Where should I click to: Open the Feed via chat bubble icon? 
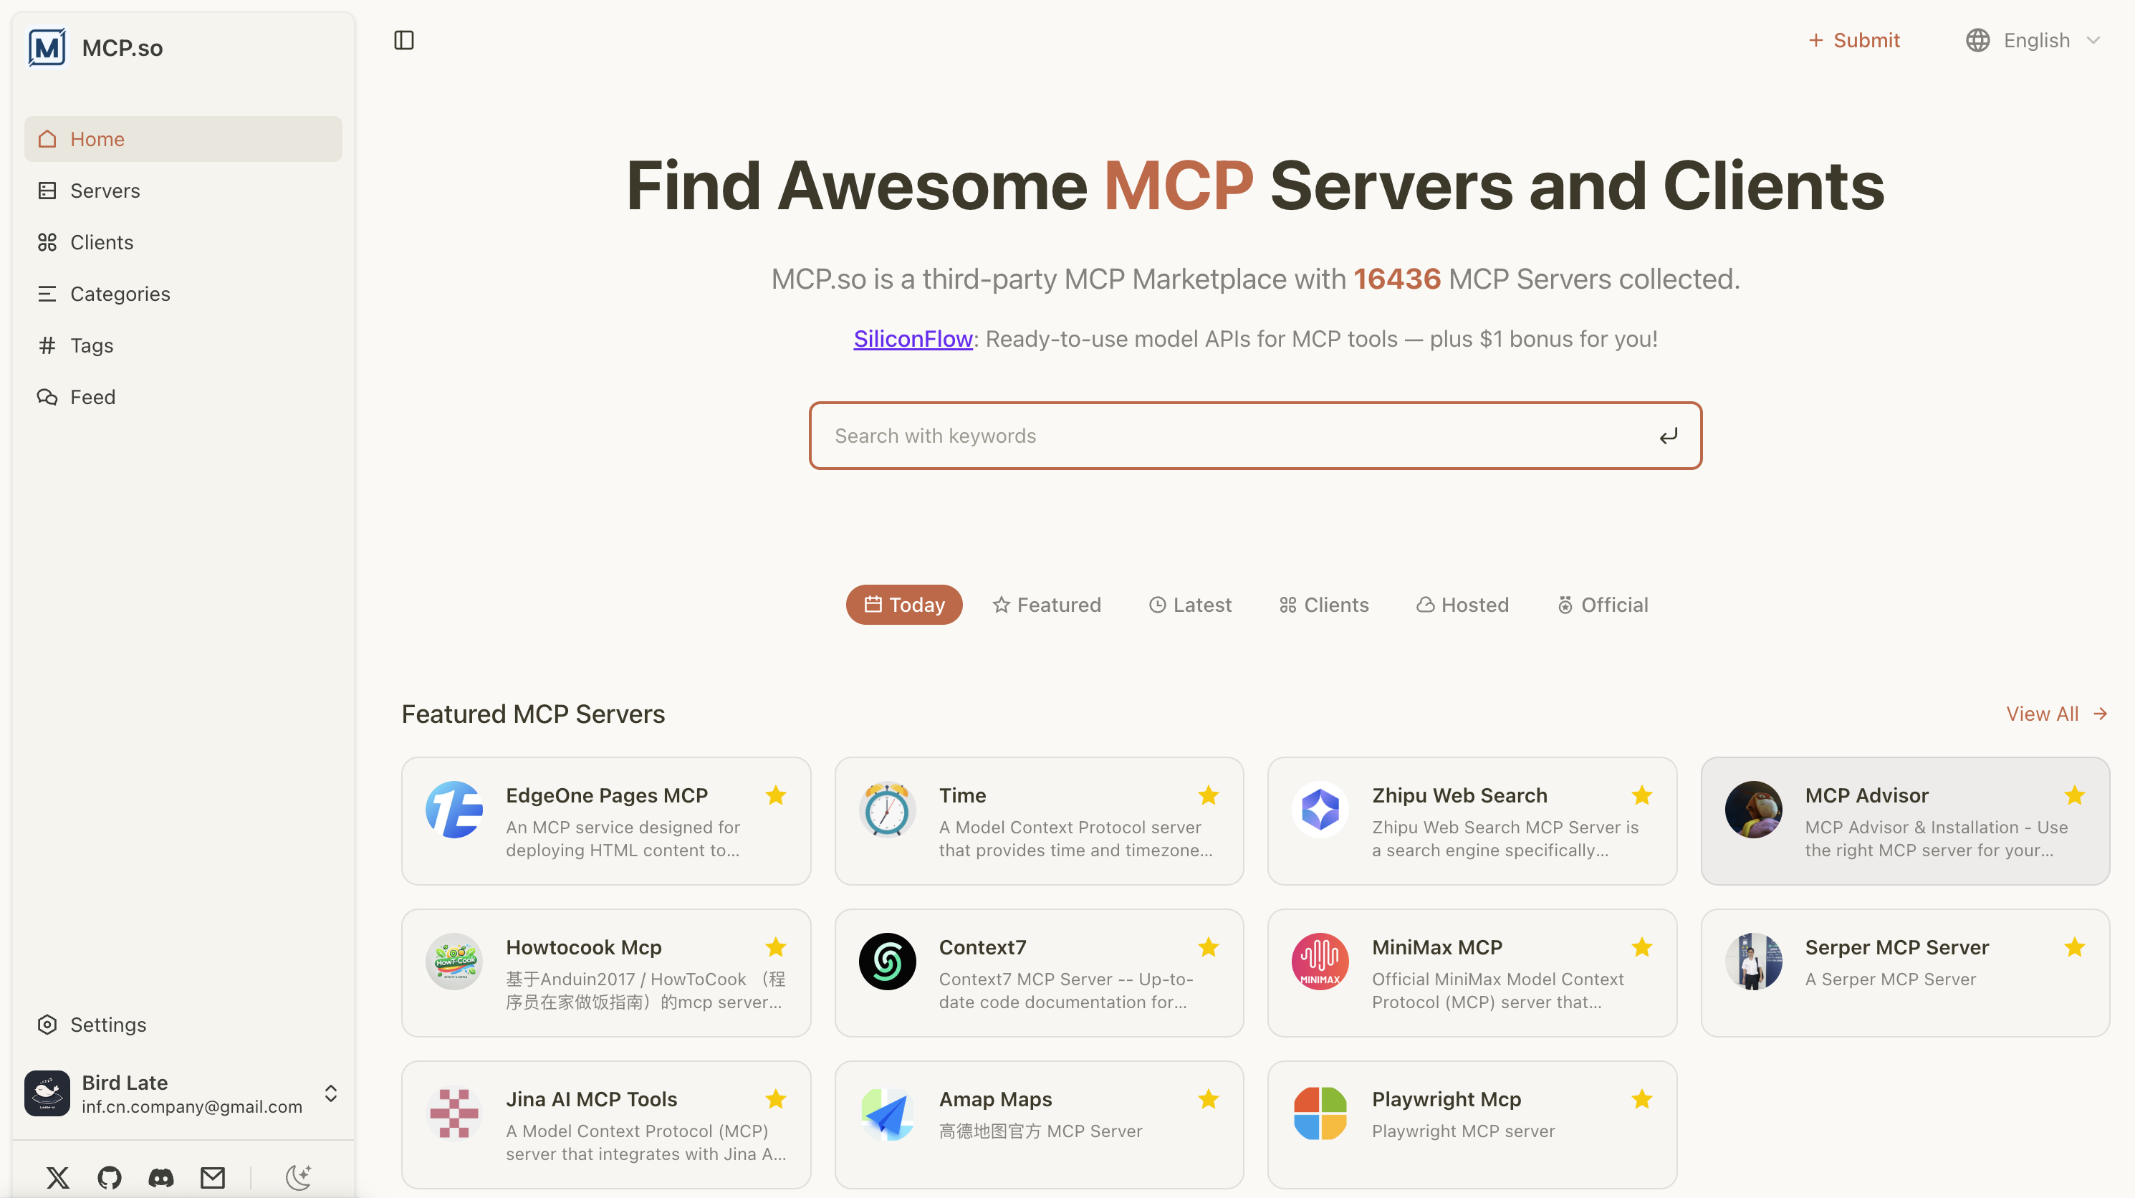click(x=47, y=396)
